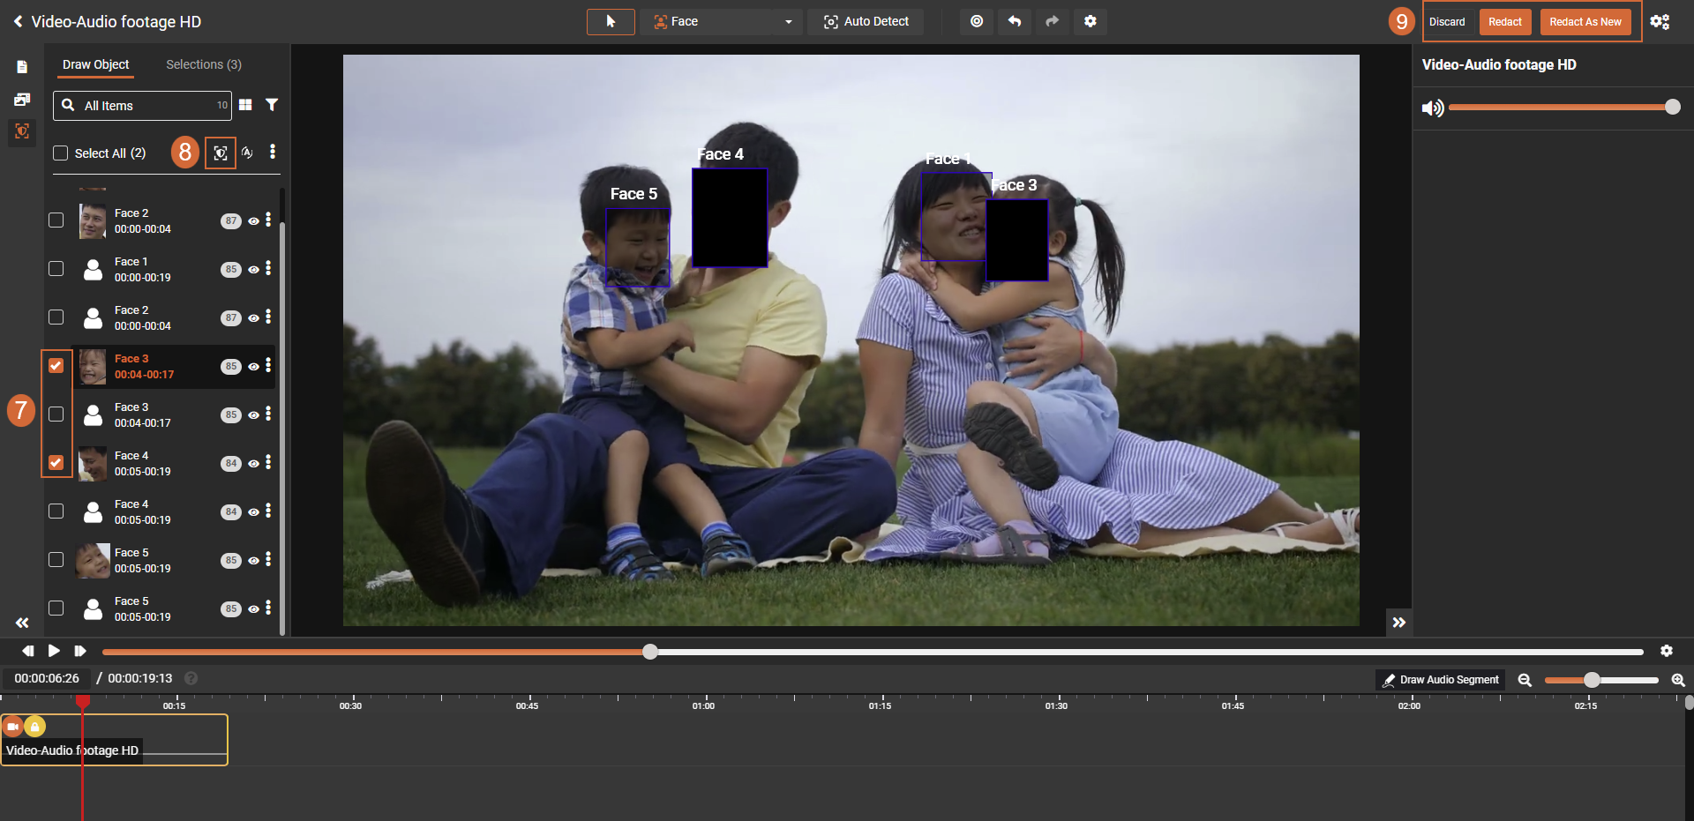Check the Select All checkbox
The image size is (1694, 821).
coord(61,153)
